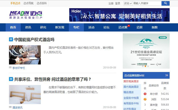
Task: Click the search keyword input field
Action: pyautogui.click(x=147, y=3)
